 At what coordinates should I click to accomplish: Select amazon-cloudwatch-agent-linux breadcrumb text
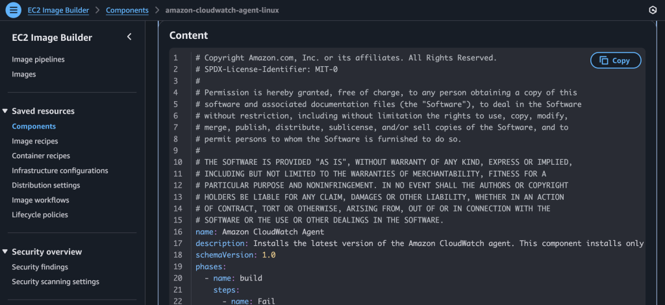(x=222, y=10)
